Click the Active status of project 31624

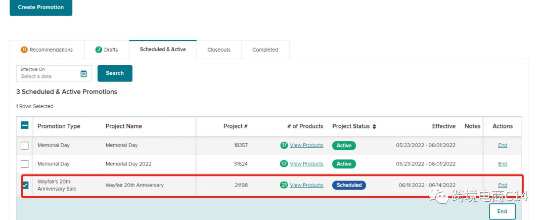[344, 163]
